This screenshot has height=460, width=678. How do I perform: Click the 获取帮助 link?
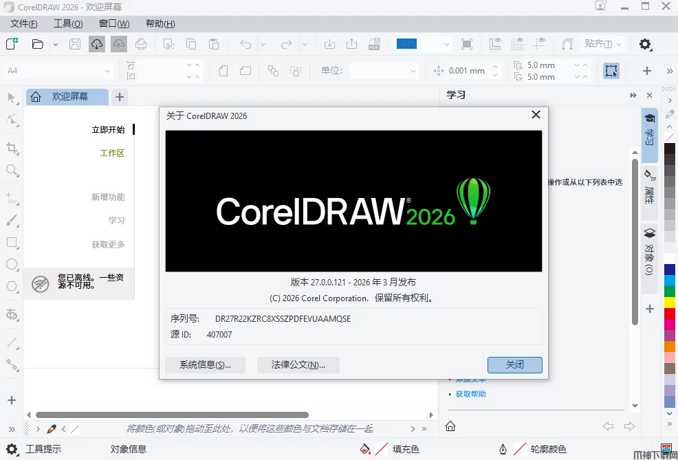pyautogui.click(x=470, y=394)
